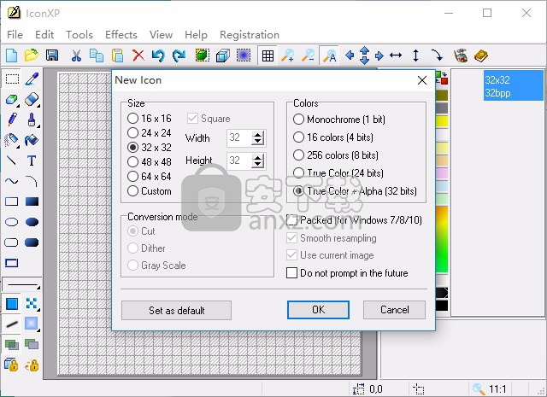
Task: Open the Help menu
Action: [x=196, y=34]
